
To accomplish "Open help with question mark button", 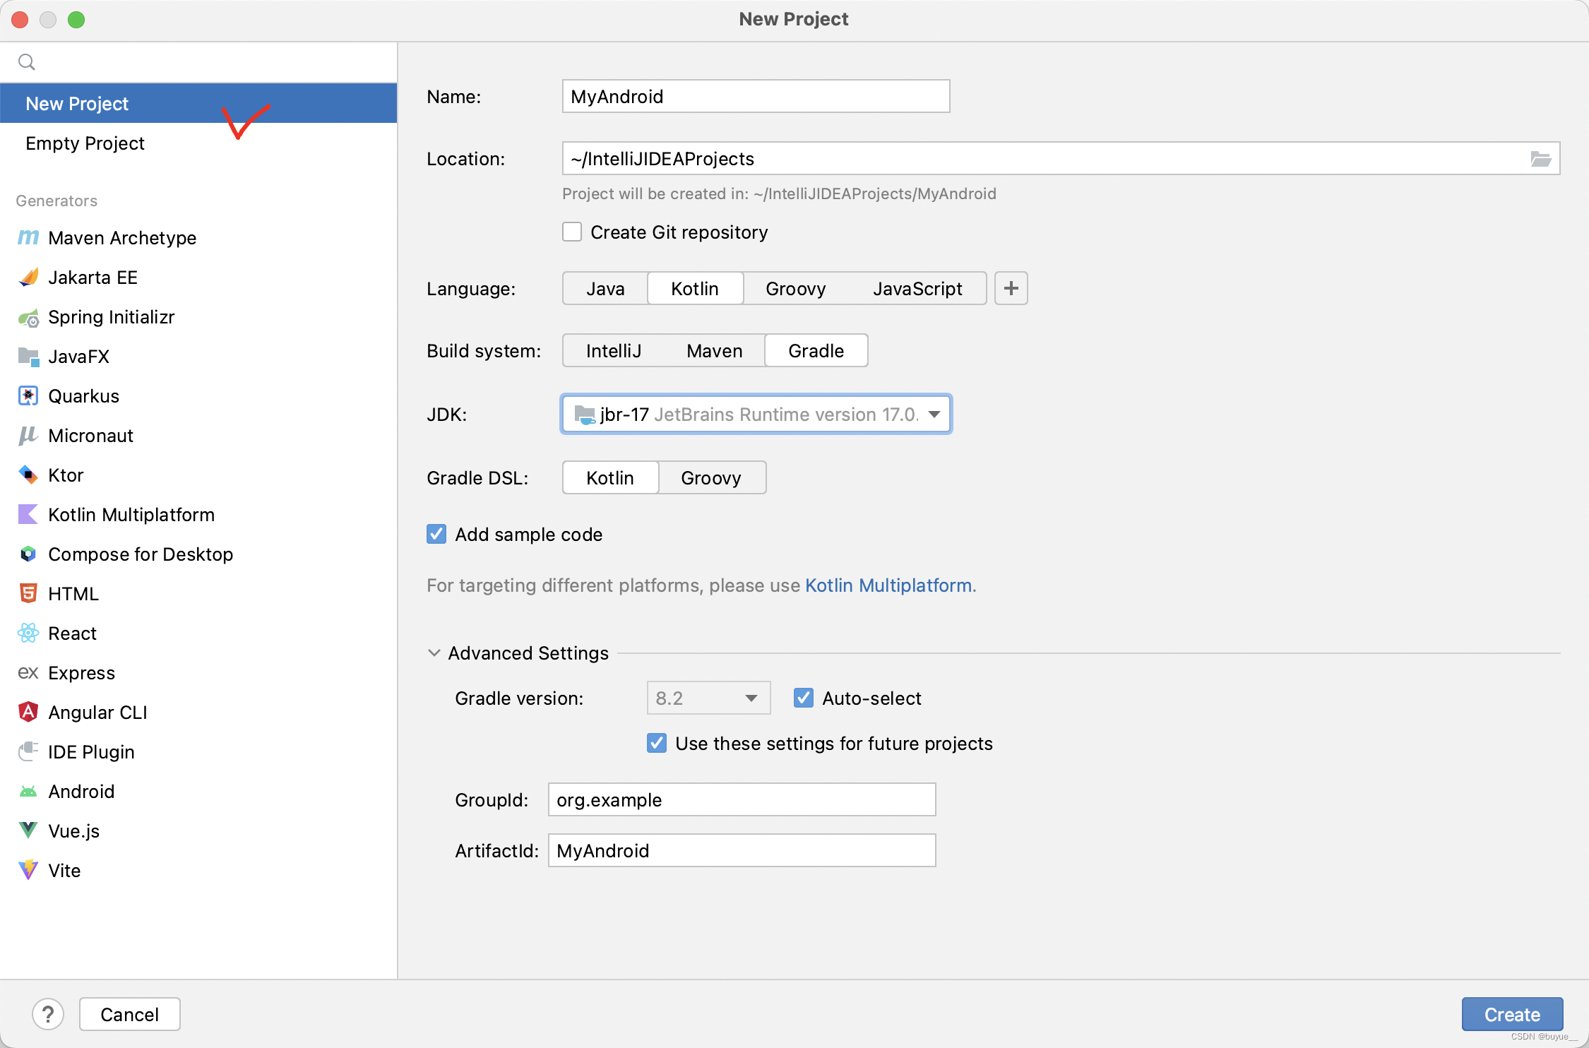I will [x=48, y=1015].
